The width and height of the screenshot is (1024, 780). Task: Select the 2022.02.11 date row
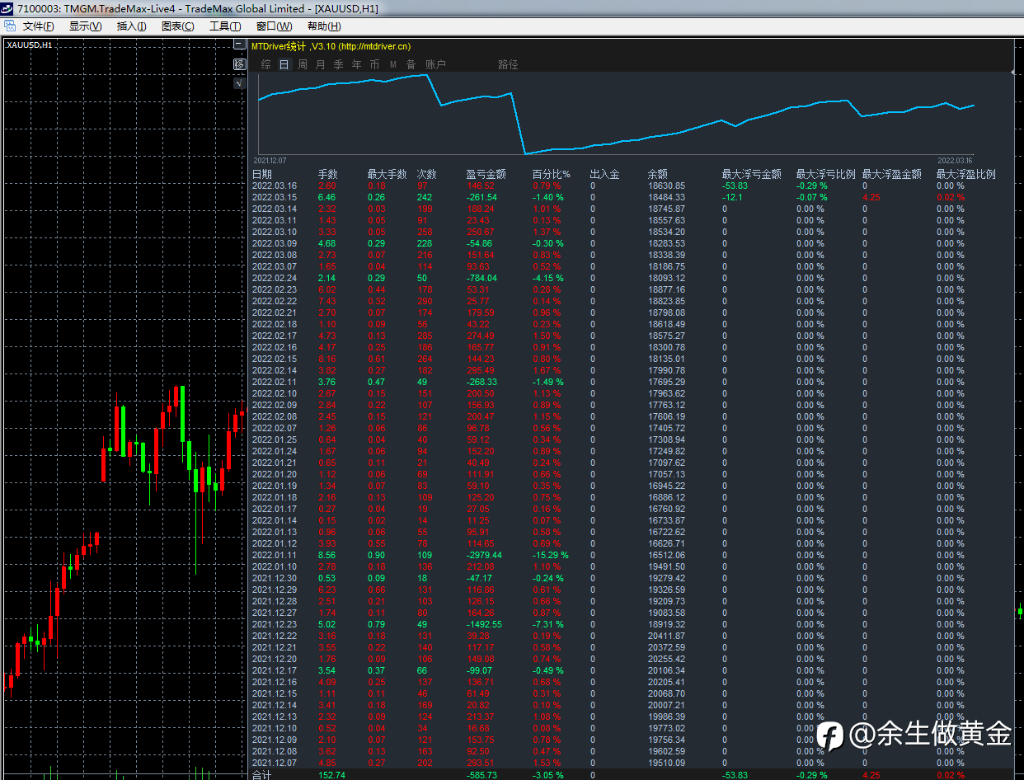[x=274, y=382]
